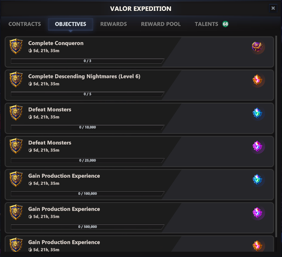Screen dimensions: 282x257
Task: Open the Rewards tab
Action: (x=113, y=24)
